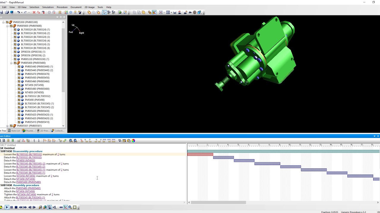Image resolution: width=380 pixels, height=213 pixels.
Task: Click the clipboard icon beside the color wheel
Action: [x=129, y=141]
